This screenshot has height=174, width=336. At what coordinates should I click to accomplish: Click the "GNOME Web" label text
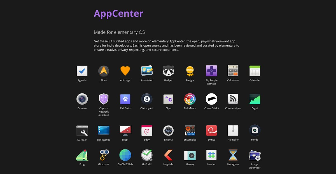[x=125, y=164]
